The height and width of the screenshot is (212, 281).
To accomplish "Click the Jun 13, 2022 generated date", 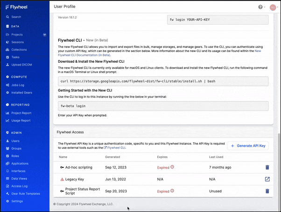I will coord(115,179).
